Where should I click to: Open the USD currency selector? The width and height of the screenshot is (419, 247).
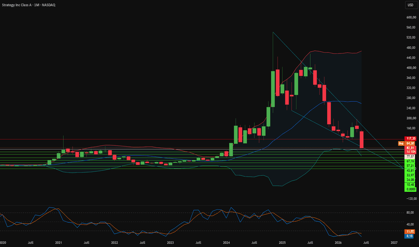(x=410, y=5)
